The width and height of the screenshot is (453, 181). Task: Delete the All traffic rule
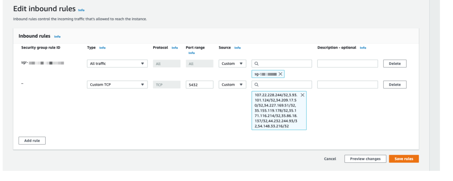(395, 64)
